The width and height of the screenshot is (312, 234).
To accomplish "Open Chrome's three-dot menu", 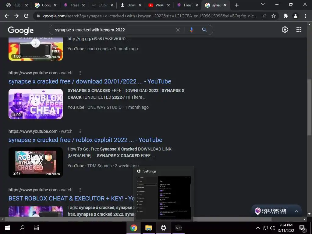I will (305, 16).
